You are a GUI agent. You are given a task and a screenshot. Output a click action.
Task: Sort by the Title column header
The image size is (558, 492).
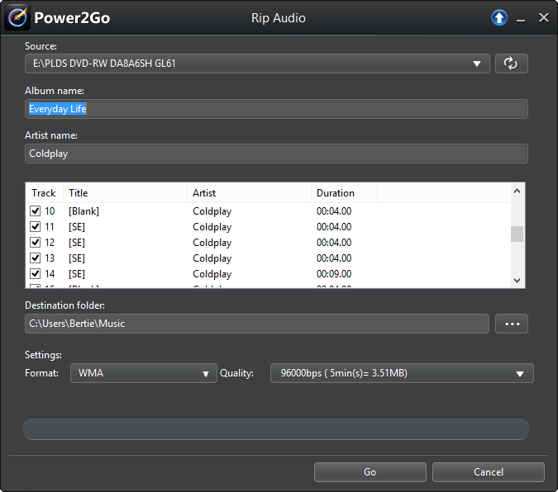click(x=125, y=193)
